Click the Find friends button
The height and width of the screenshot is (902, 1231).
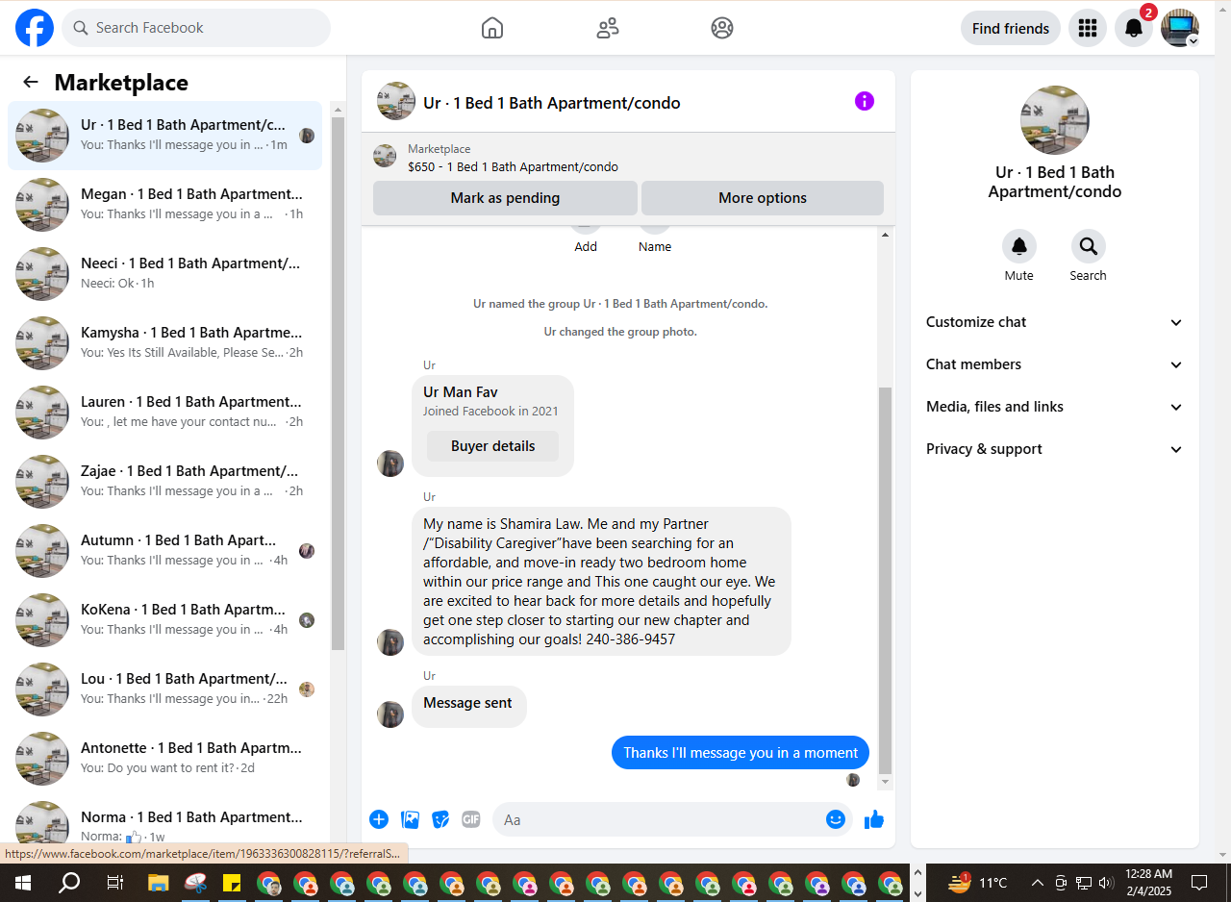[x=1011, y=28]
